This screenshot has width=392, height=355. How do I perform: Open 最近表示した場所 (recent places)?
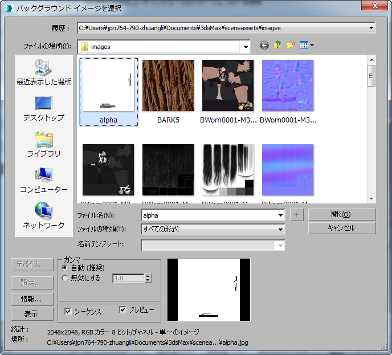(44, 72)
